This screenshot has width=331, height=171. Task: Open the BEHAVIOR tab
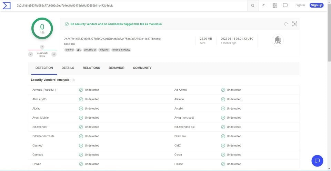[x=117, y=68]
